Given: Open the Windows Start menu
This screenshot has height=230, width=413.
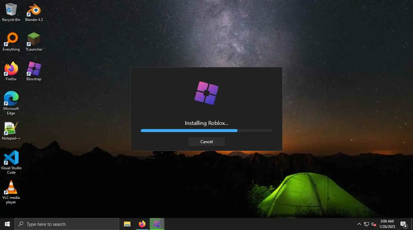Looking at the screenshot, I should click(x=7, y=224).
